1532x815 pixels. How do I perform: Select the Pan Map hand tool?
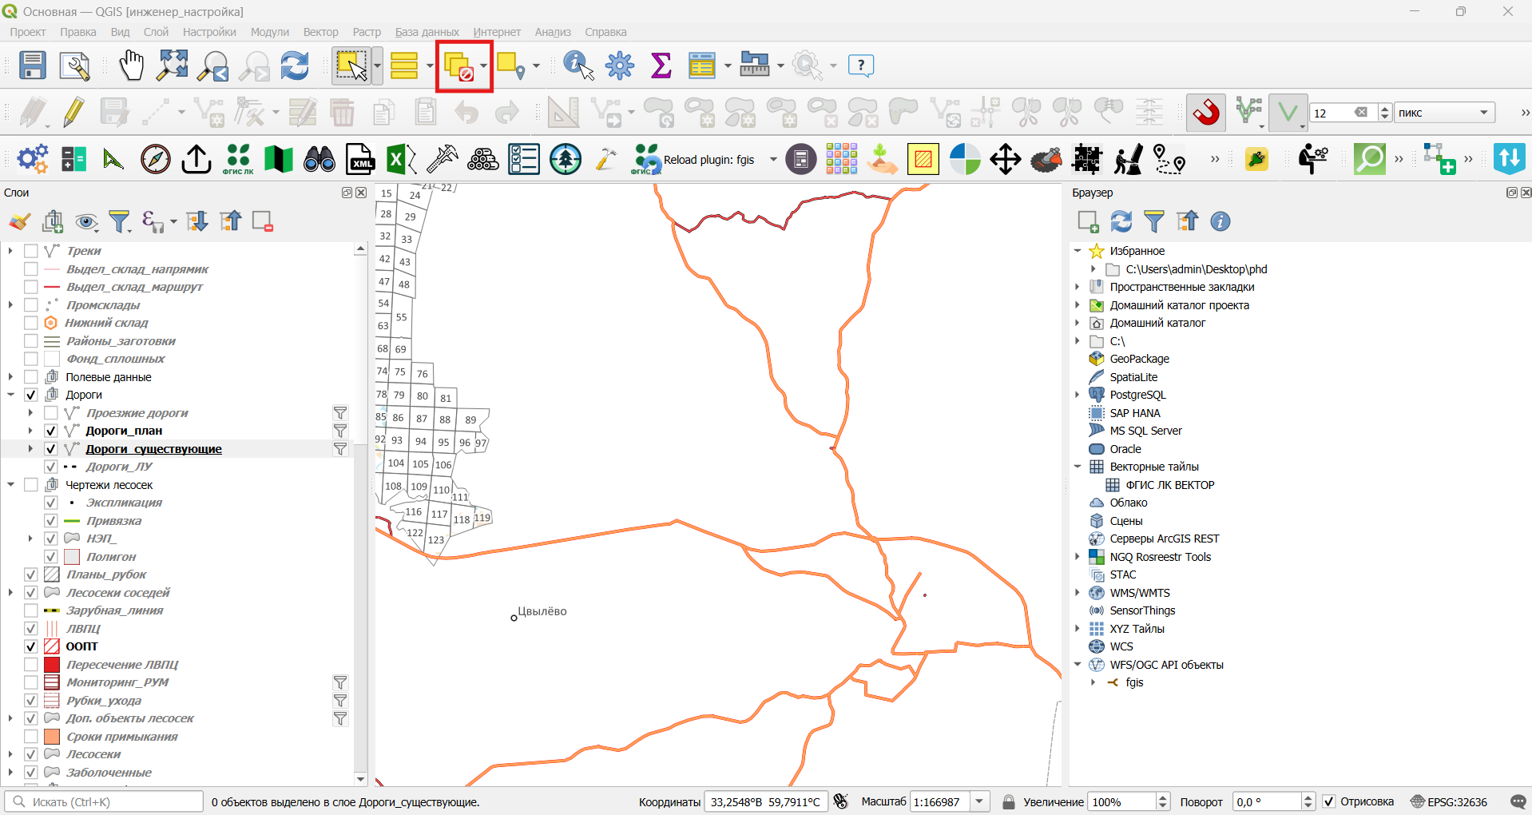coord(131,66)
